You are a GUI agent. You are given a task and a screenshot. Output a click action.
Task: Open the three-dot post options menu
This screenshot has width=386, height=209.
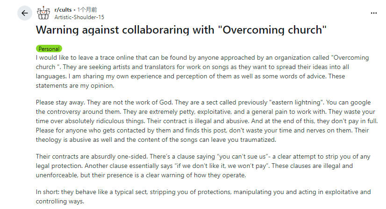click(373, 13)
